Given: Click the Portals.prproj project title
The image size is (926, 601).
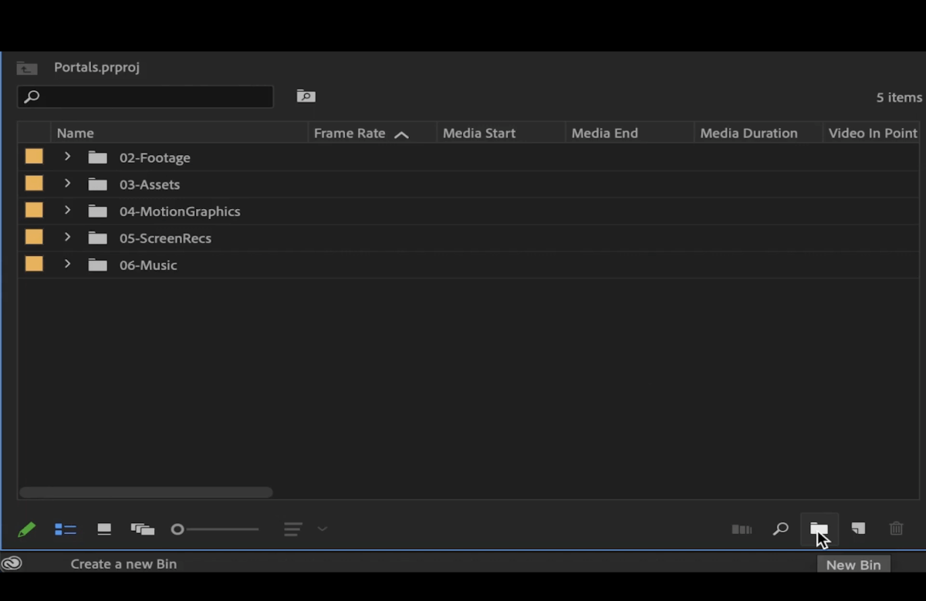Looking at the screenshot, I should pos(96,67).
